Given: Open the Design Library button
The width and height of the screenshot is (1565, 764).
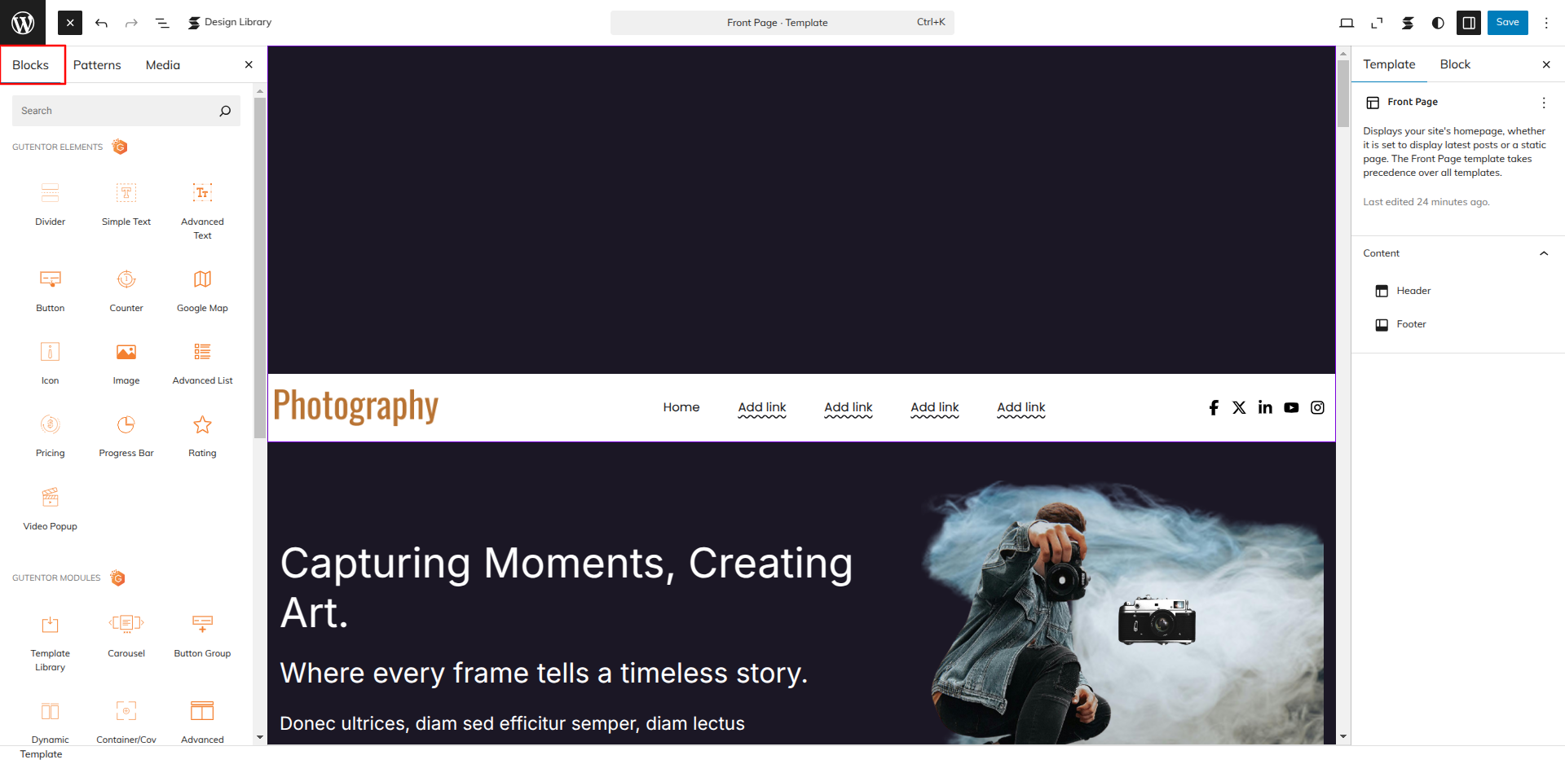Looking at the screenshot, I should (230, 23).
